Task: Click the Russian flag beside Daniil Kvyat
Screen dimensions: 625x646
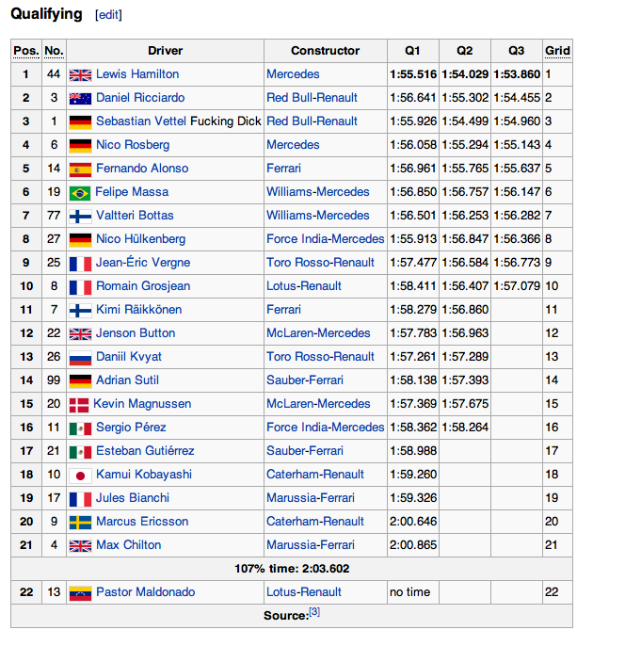Action: (x=80, y=357)
